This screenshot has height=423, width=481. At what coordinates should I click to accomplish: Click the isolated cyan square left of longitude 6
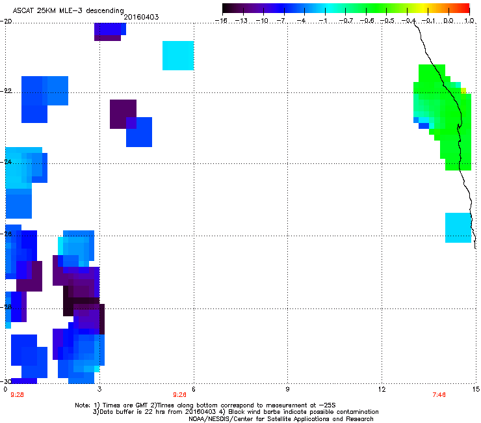coord(178,55)
